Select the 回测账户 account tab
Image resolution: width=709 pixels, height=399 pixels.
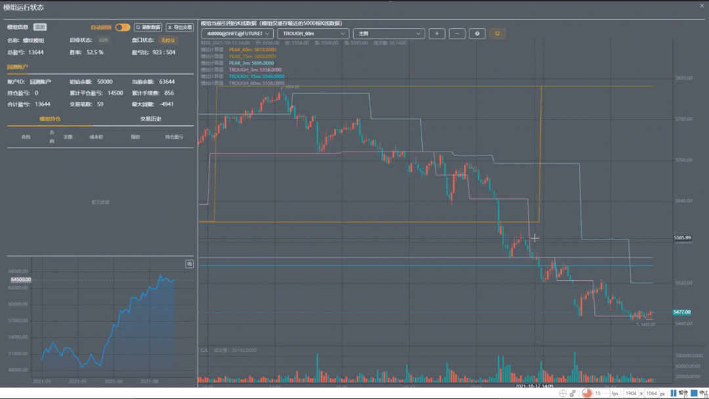[18, 67]
